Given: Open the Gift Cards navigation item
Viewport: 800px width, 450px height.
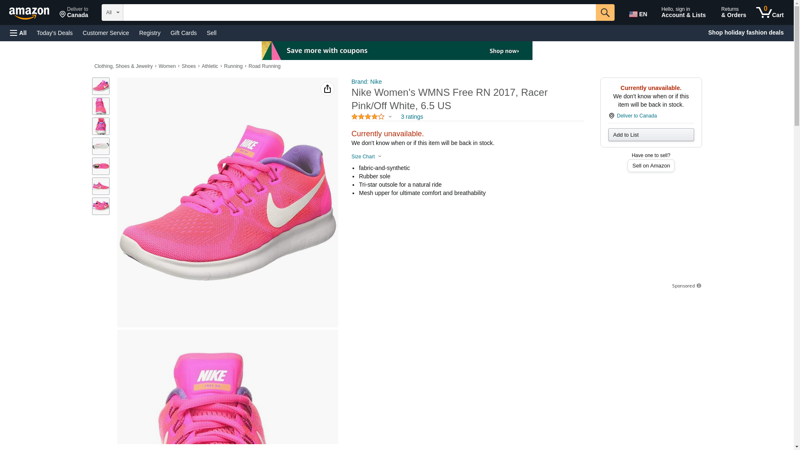Looking at the screenshot, I should [x=183, y=33].
